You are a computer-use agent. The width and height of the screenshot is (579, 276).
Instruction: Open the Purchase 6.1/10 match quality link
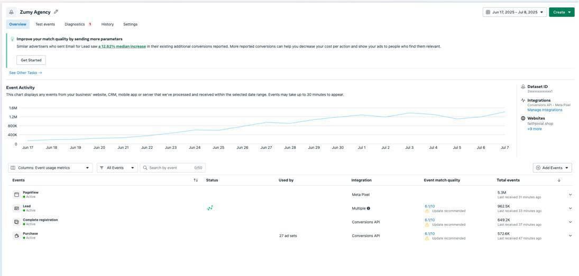click(429, 234)
